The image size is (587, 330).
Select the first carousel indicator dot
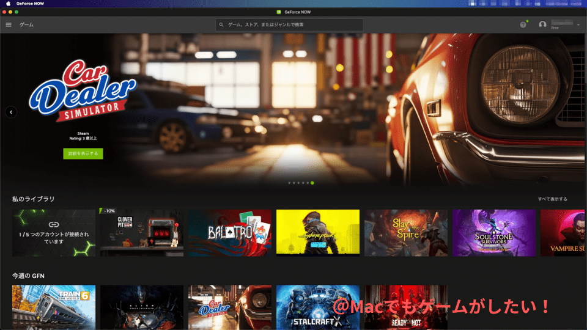pyautogui.click(x=289, y=183)
